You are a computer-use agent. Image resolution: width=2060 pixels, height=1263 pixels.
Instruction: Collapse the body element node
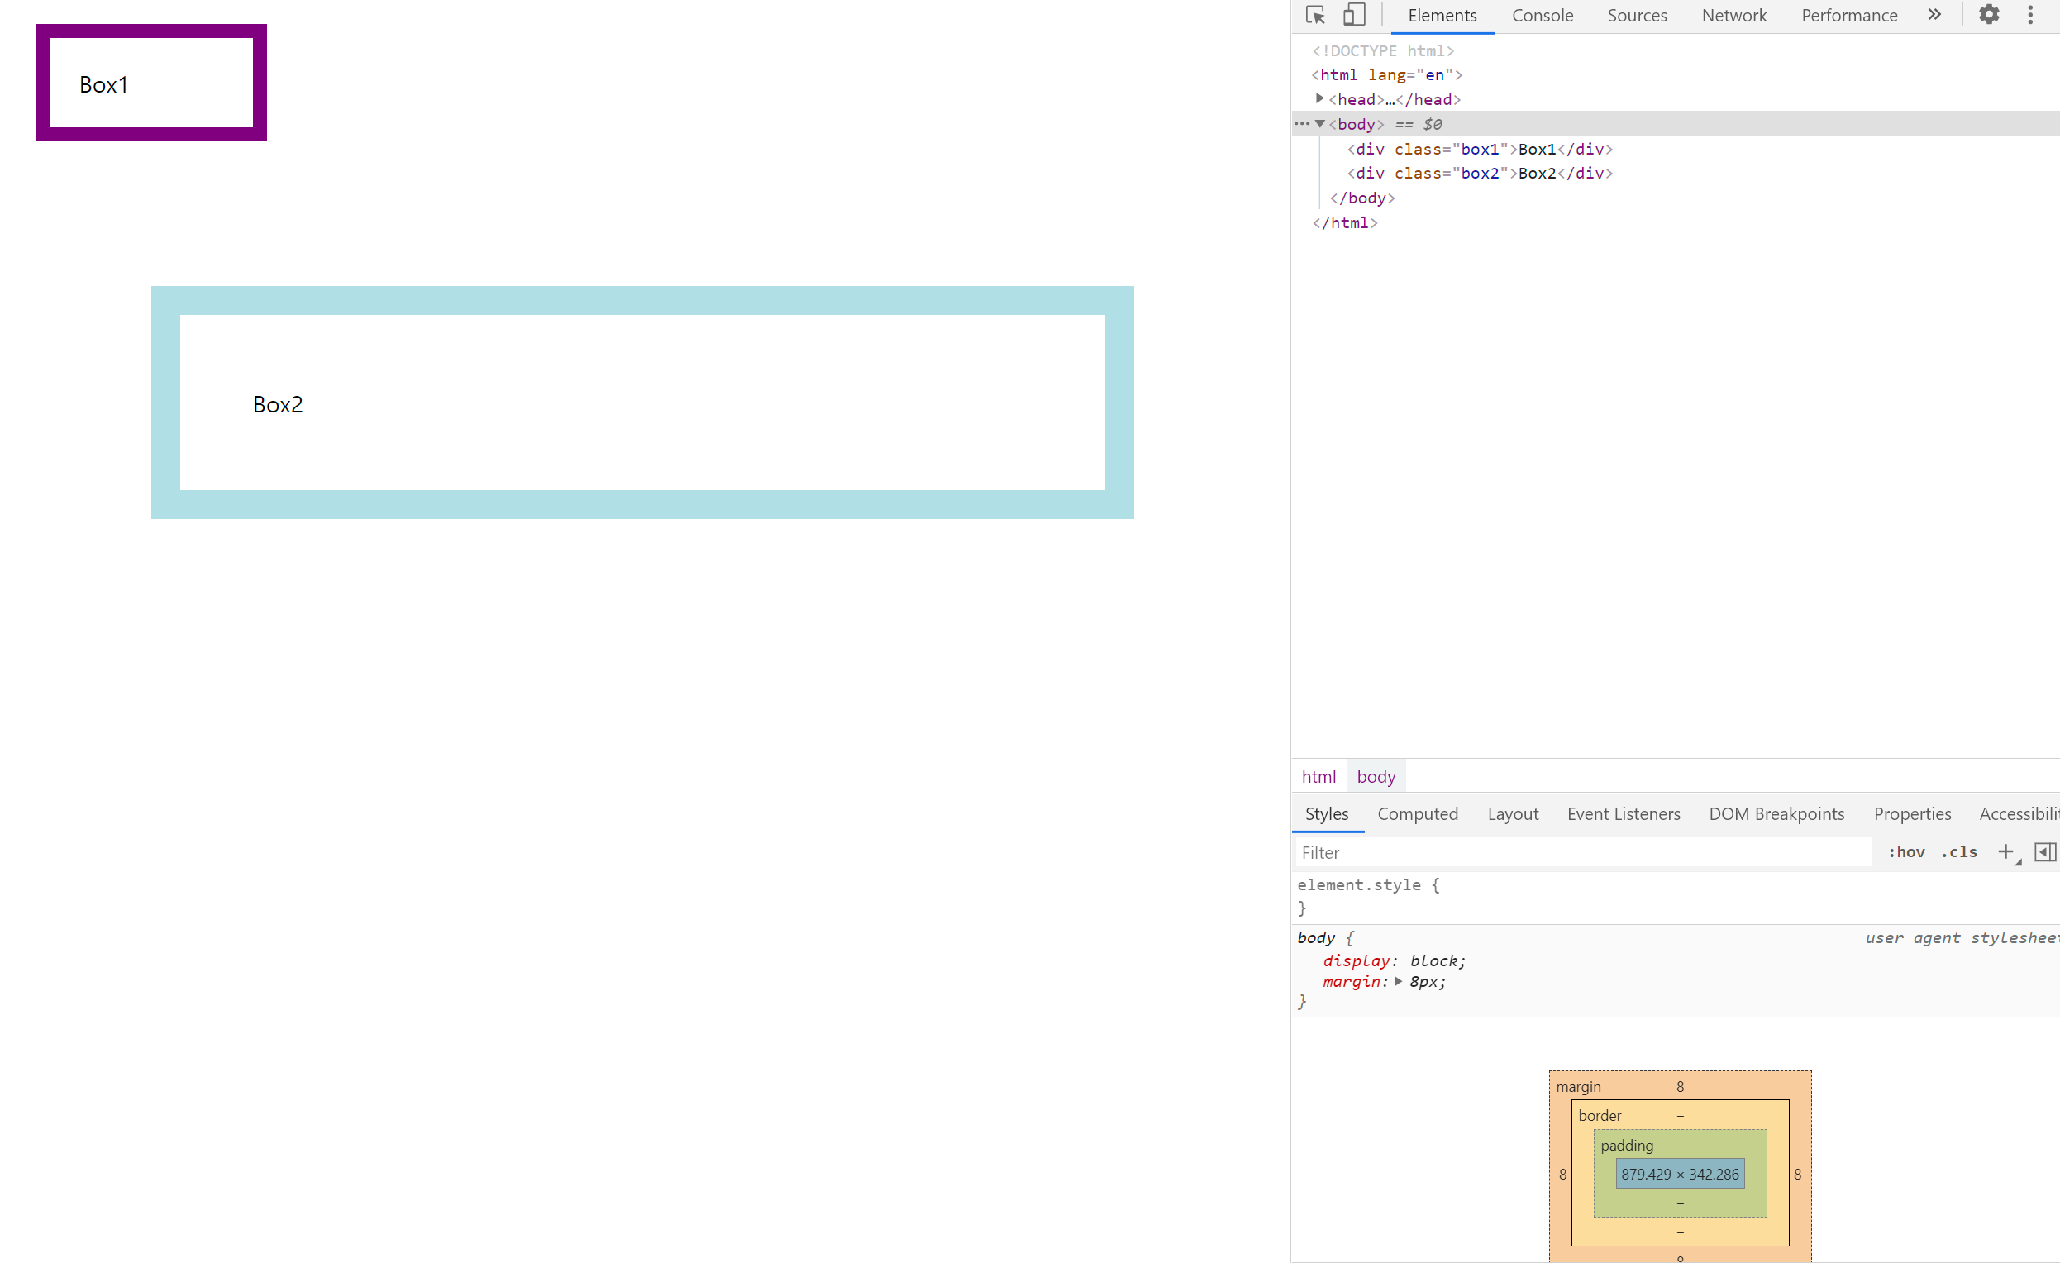(1320, 124)
